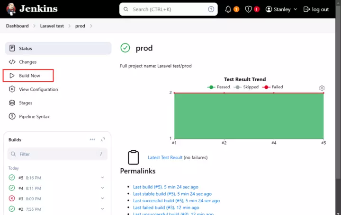Click the Stanley user avatar icon
The width and height of the screenshot is (341, 215).
click(x=269, y=9)
